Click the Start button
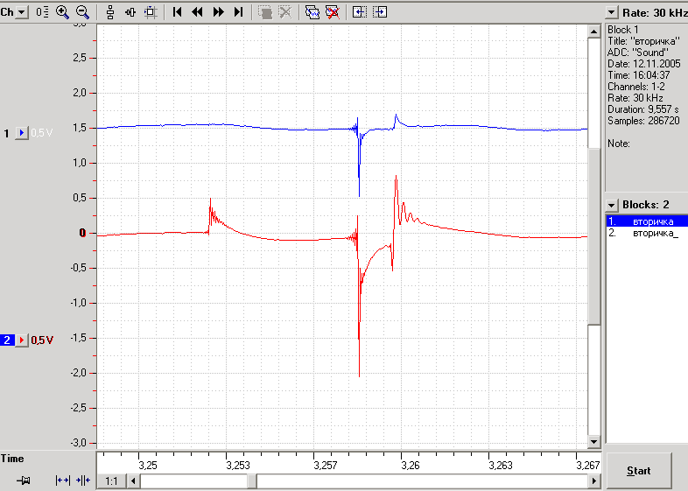This screenshot has width=688, height=491. 638,471
